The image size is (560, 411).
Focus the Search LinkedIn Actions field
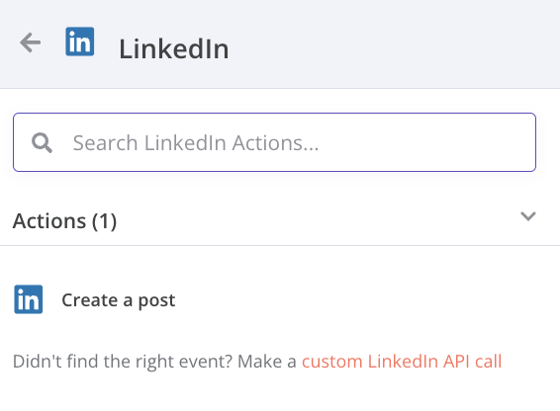274,142
